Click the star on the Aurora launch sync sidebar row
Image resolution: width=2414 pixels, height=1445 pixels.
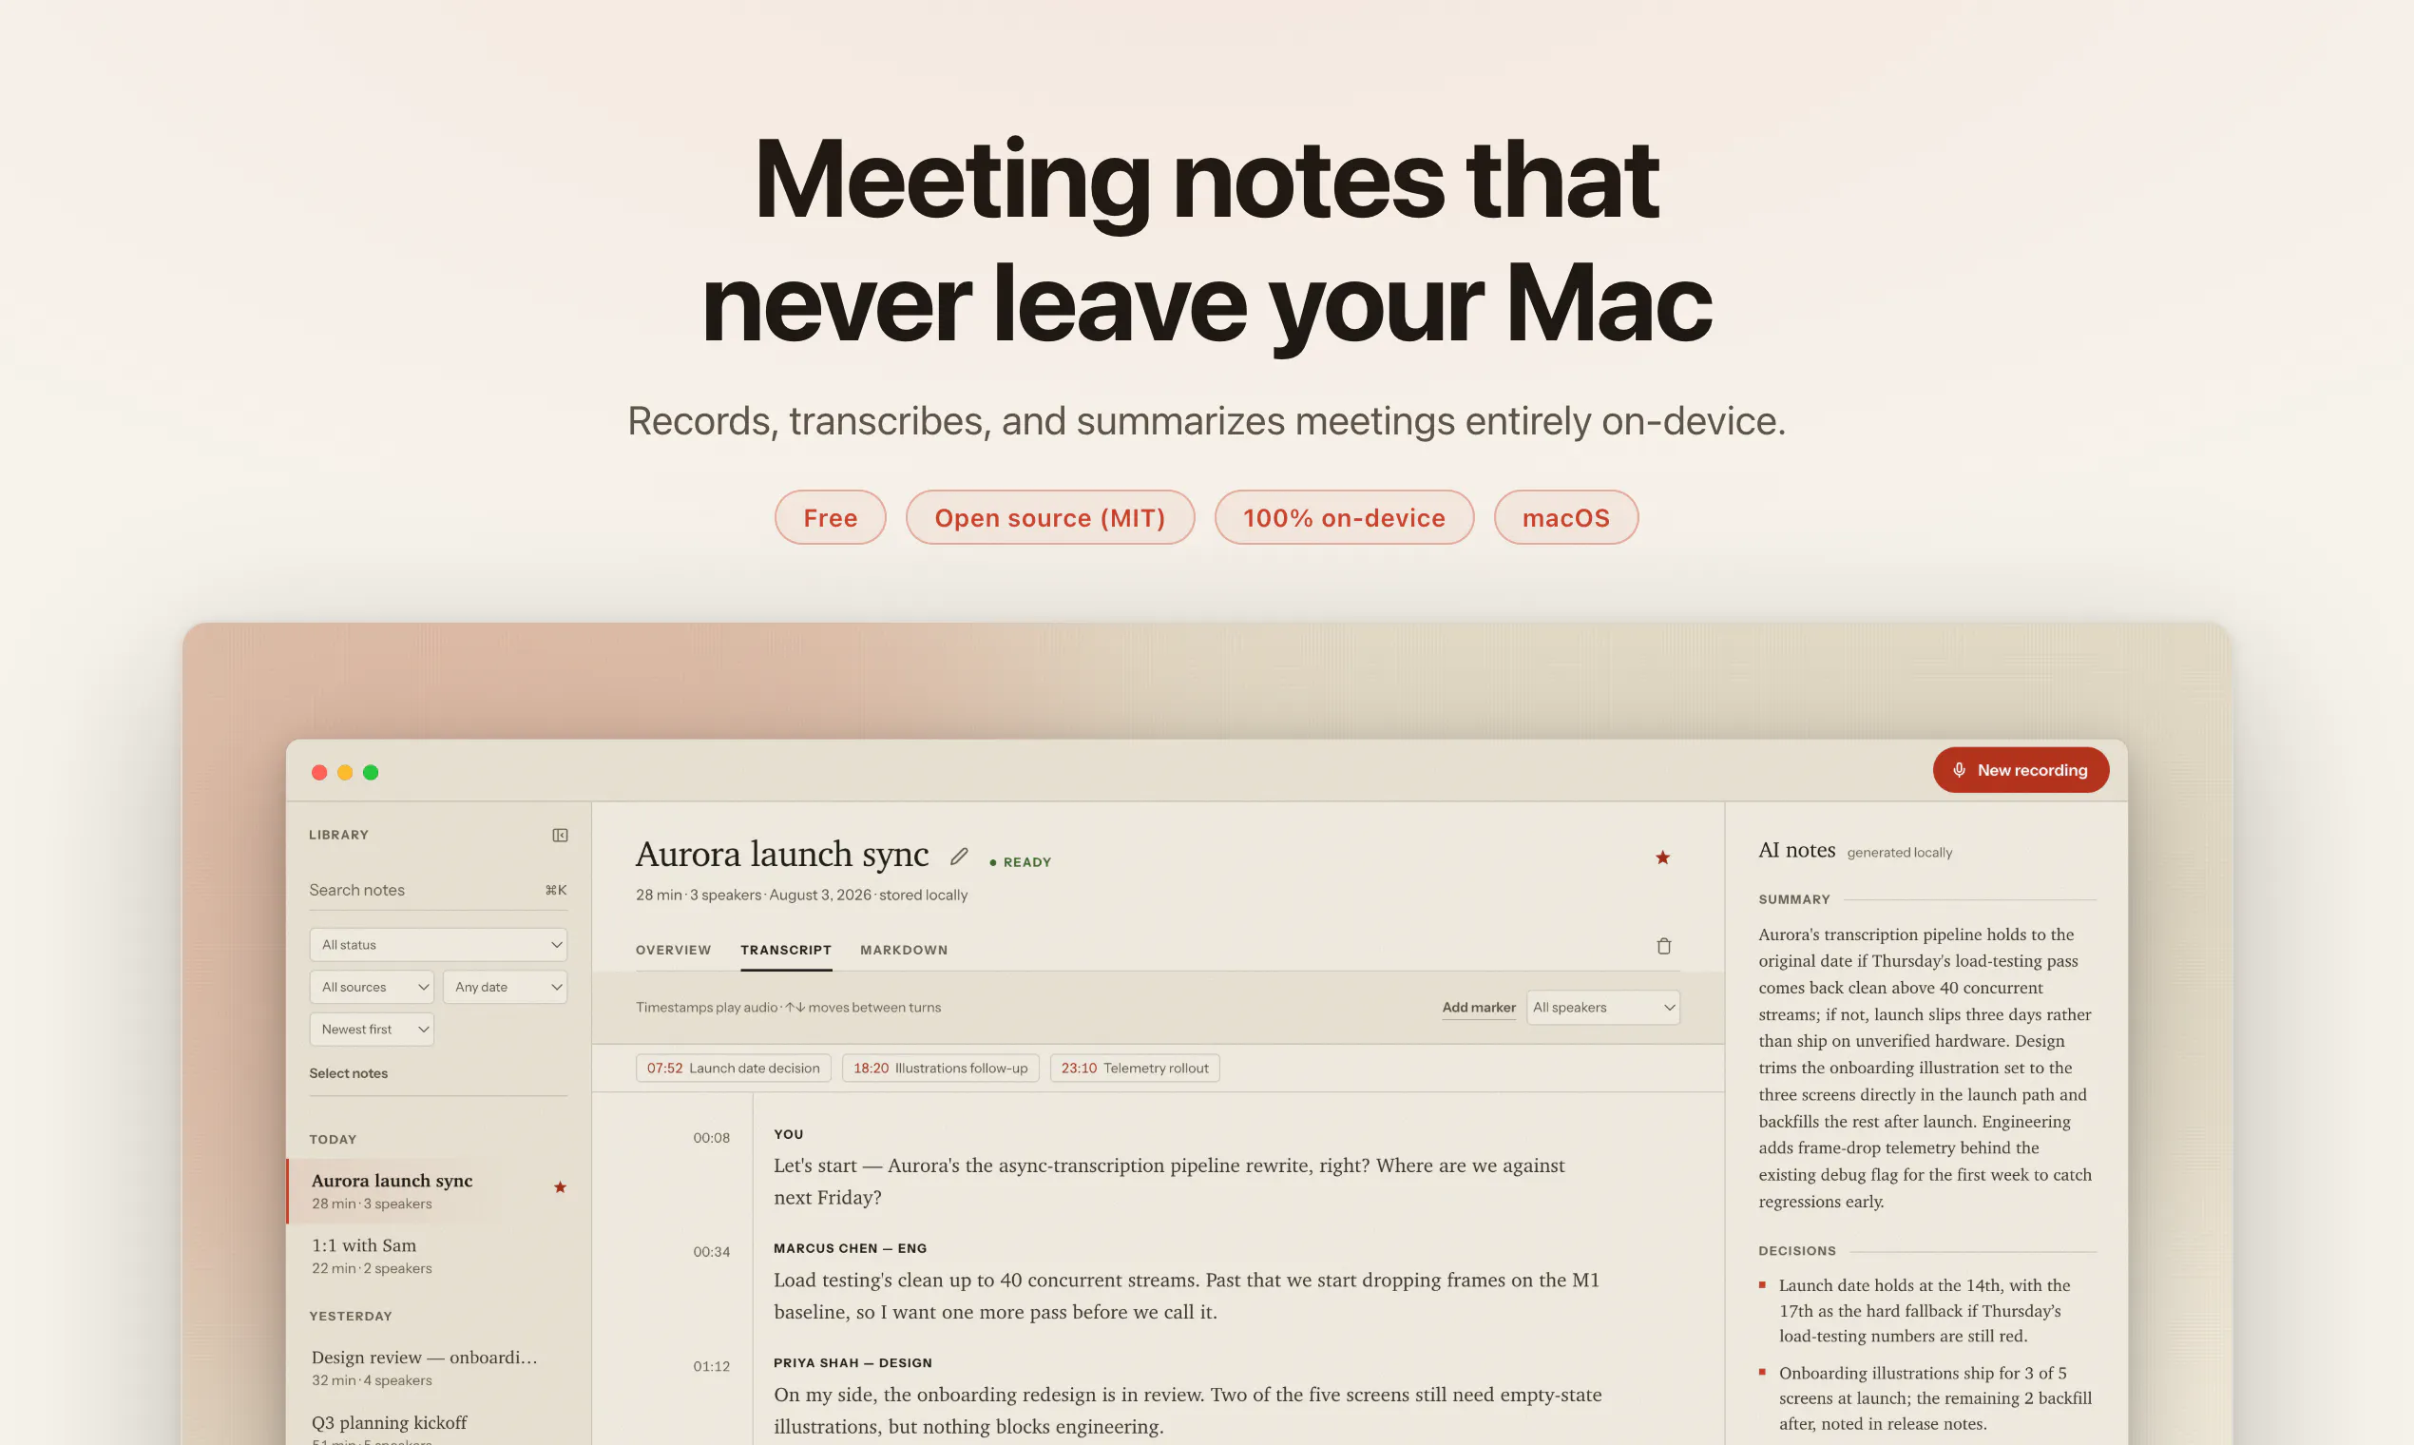[560, 1186]
